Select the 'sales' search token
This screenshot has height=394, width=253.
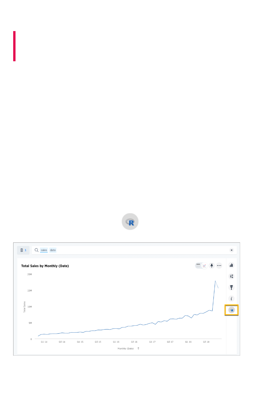[x=44, y=250]
